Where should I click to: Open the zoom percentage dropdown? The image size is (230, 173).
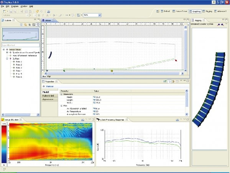pos(99,15)
